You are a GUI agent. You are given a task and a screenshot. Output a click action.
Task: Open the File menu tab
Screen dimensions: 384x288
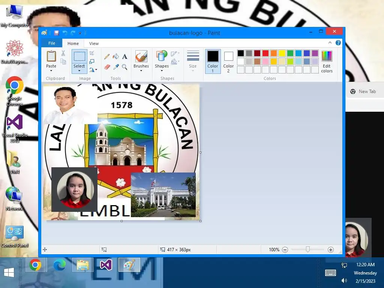click(x=52, y=43)
